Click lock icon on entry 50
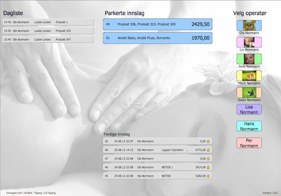Image resolution: width=281 pixels, height=196 pixels. pyautogui.click(x=208, y=141)
